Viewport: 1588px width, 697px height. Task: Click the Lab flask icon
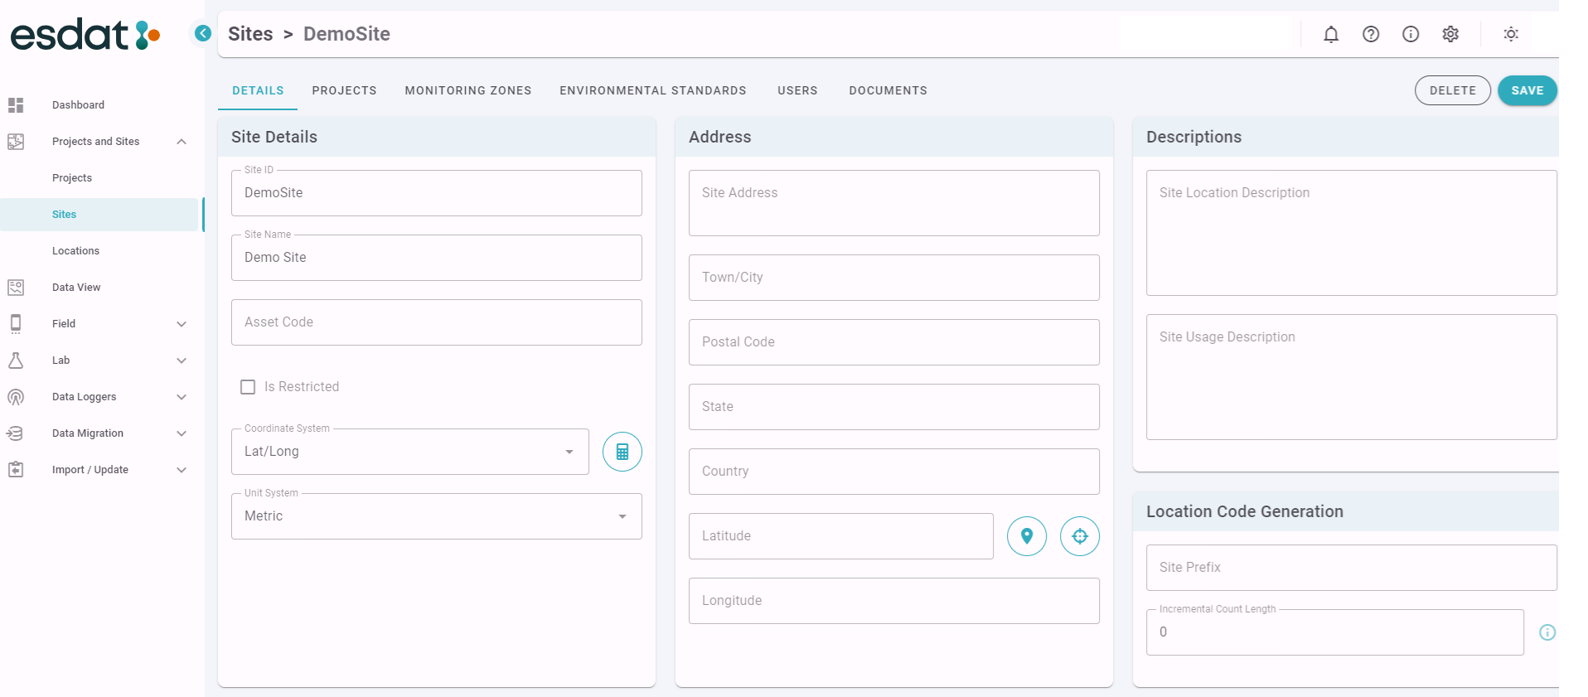click(x=16, y=361)
